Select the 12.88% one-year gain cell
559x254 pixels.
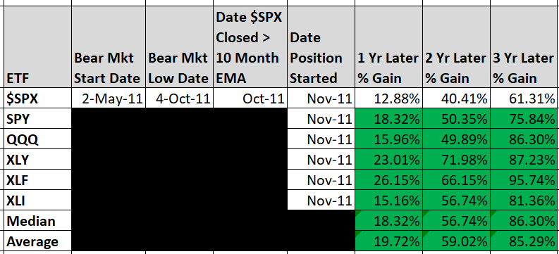[389, 98]
